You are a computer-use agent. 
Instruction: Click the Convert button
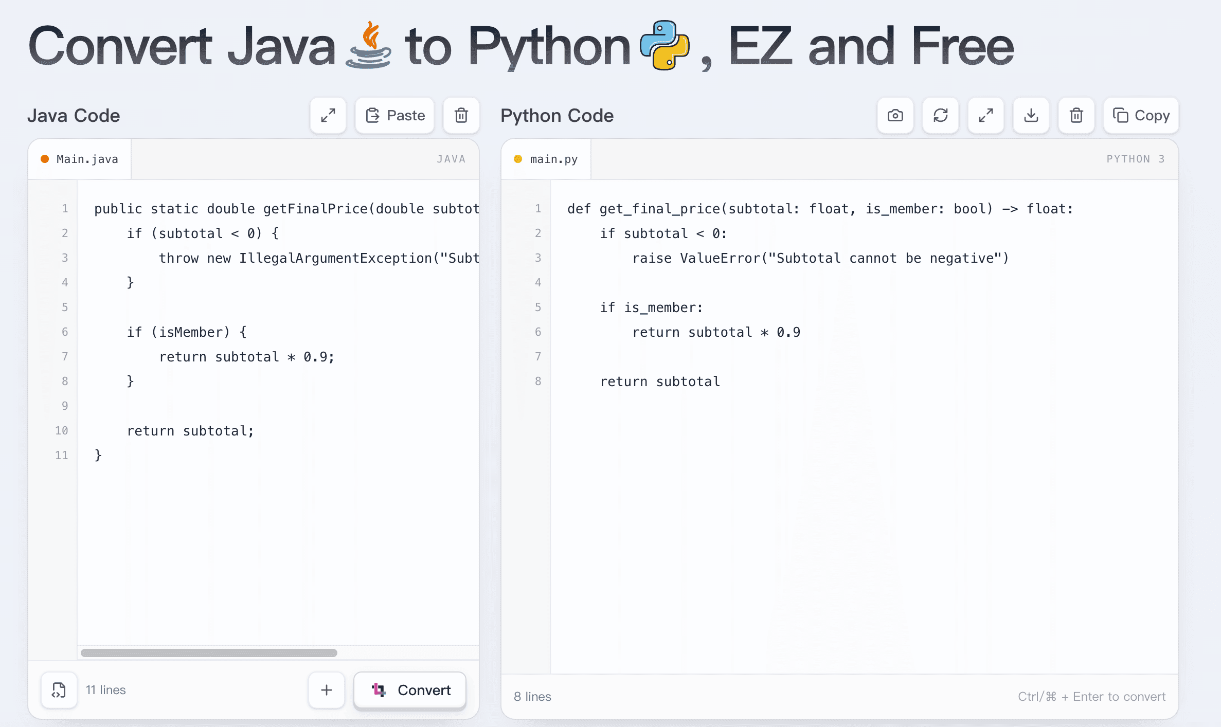410,690
